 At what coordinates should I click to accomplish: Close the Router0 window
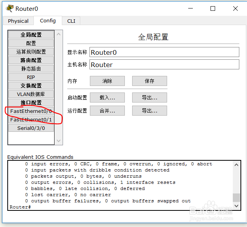235,8
